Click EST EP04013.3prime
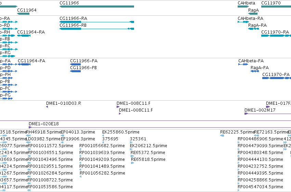This screenshot has height=192, width=291. point(62,136)
